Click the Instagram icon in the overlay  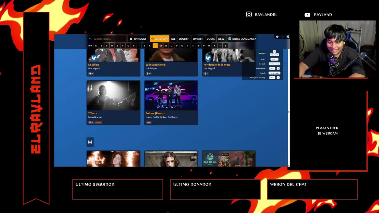tap(249, 14)
